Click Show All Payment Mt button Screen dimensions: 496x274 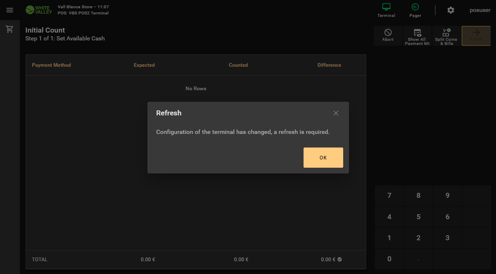tap(417, 36)
